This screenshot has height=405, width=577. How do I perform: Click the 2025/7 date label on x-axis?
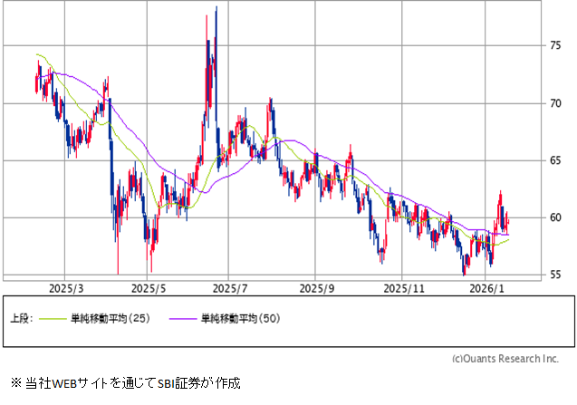(x=229, y=287)
